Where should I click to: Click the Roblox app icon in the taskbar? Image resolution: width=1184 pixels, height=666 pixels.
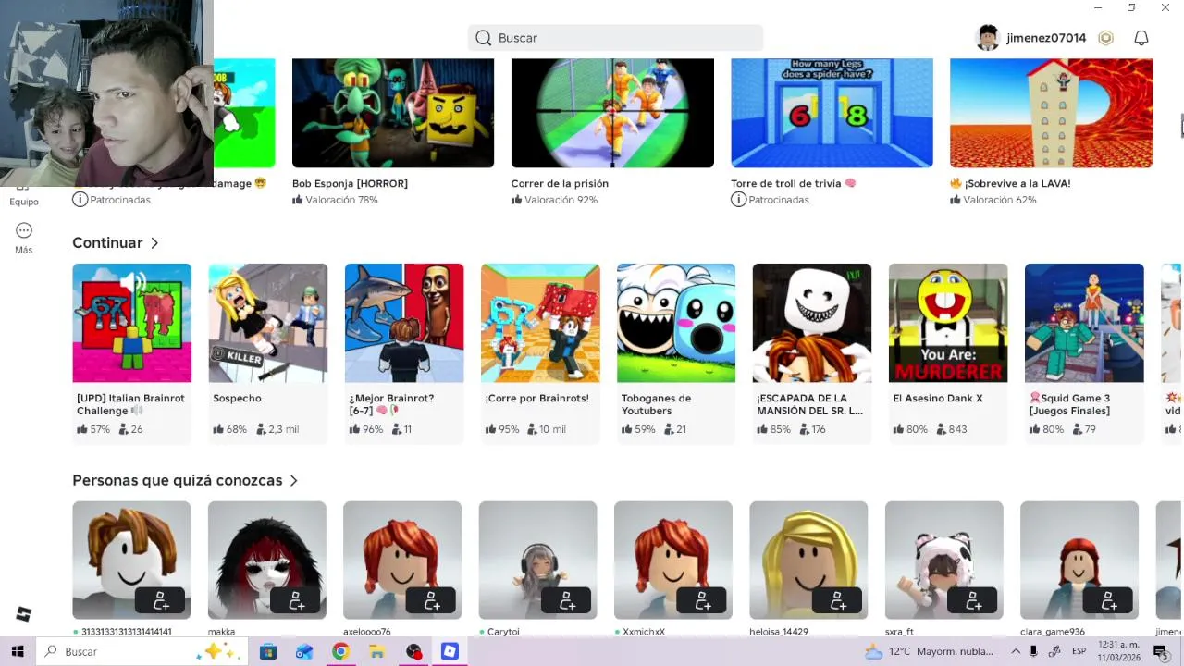450,651
